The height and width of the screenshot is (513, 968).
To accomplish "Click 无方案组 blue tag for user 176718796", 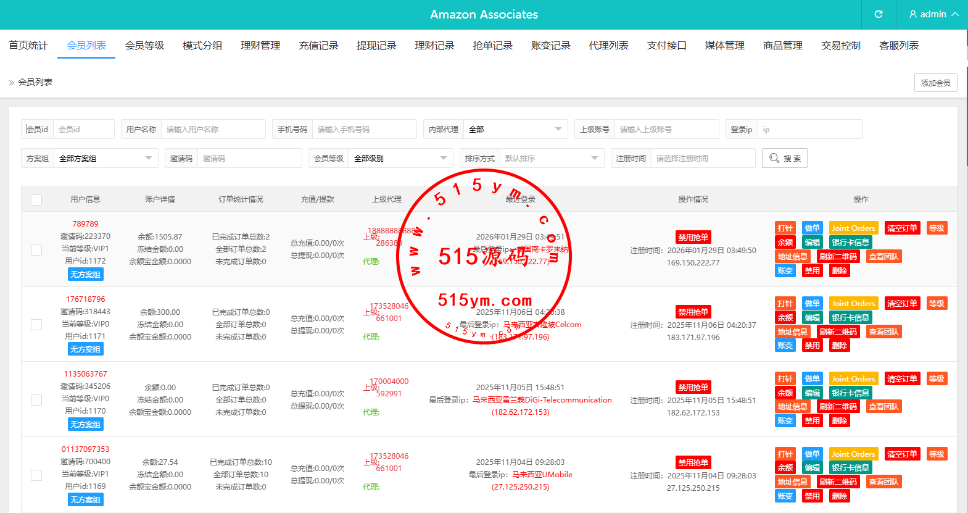I will pyautogui.click(x=85, y=349).
